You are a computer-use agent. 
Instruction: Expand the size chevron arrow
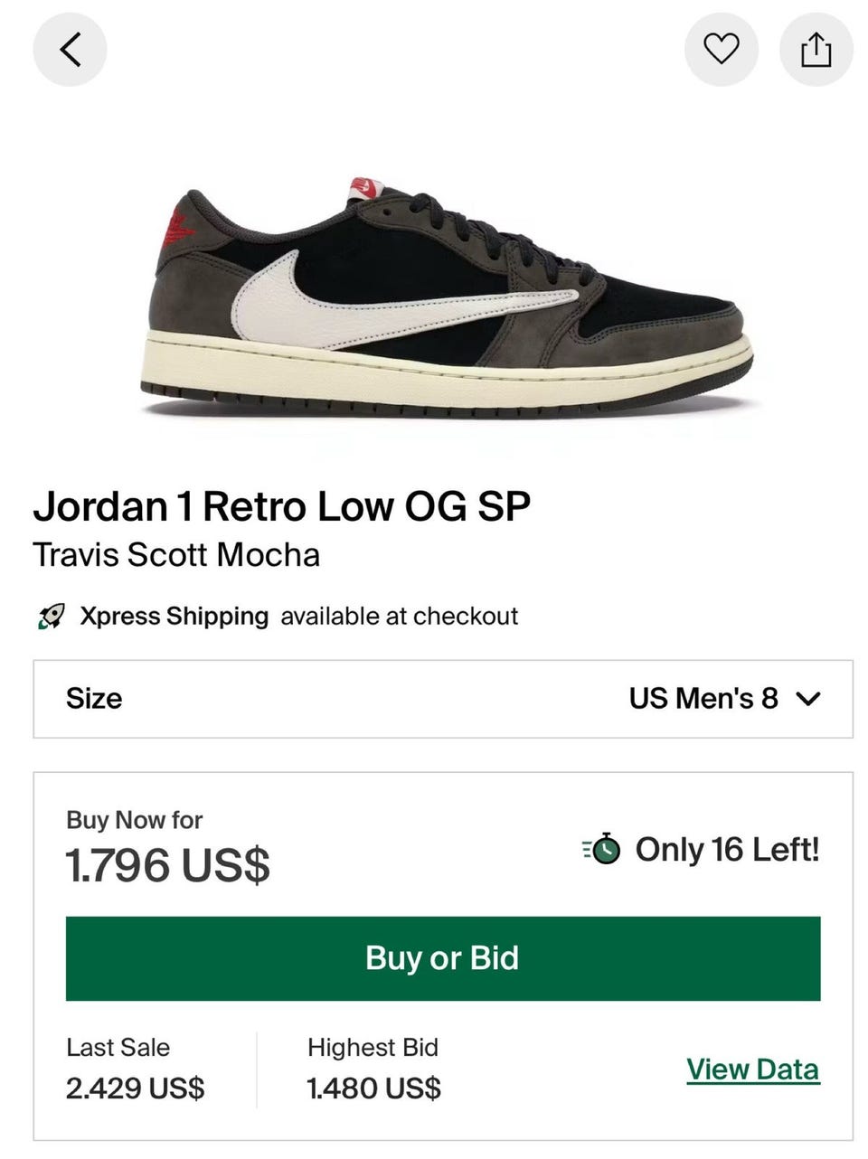click(808, 699)
